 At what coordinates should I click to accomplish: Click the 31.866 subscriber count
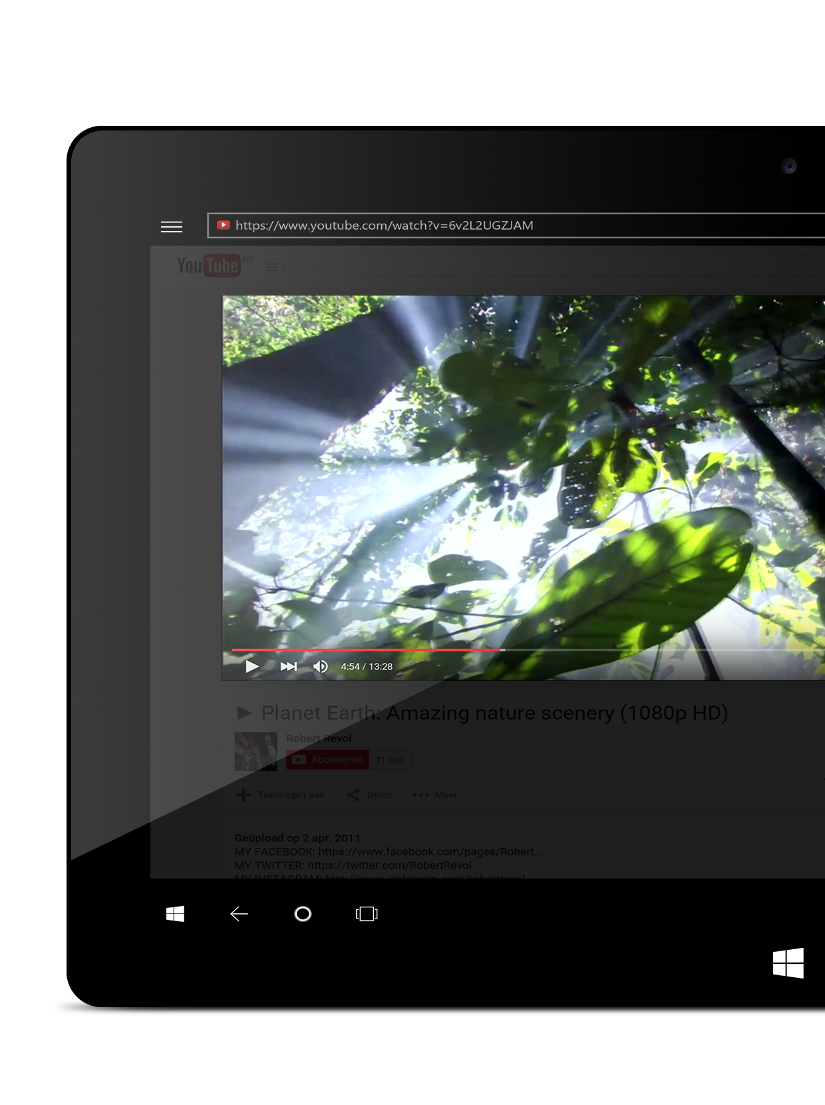pos(390,760)
